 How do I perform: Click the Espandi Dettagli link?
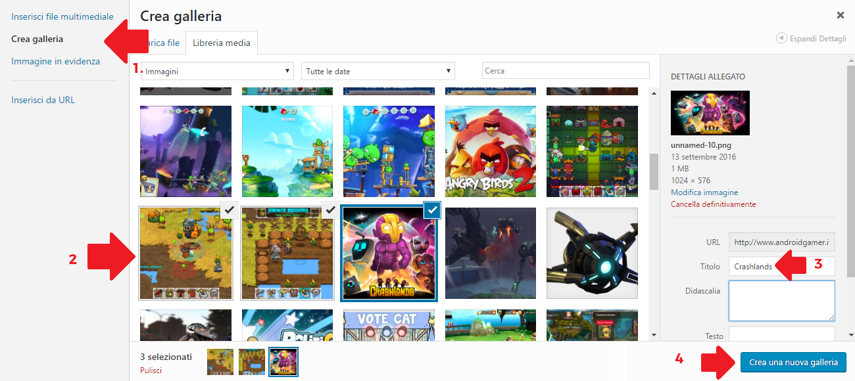coord(818,38)
